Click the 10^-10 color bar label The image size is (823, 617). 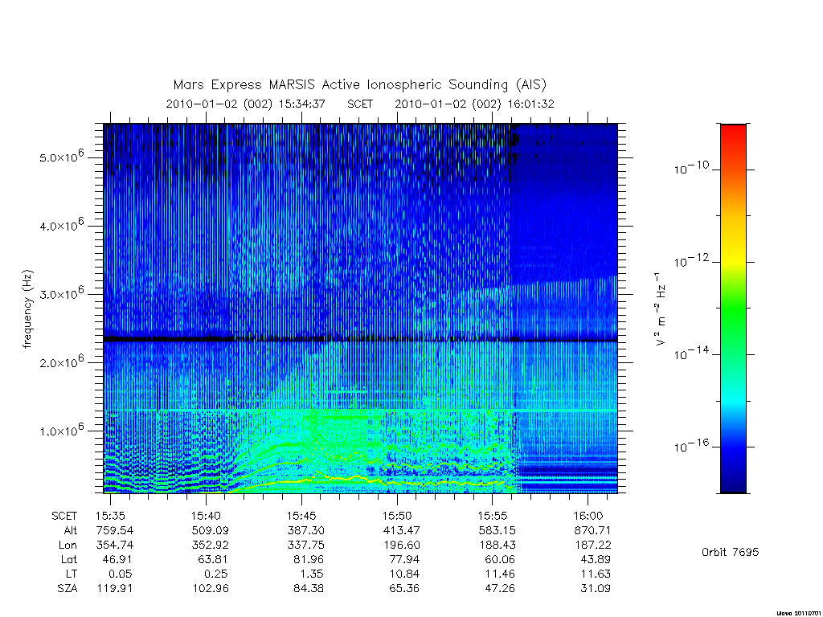(x=691, y=168)
